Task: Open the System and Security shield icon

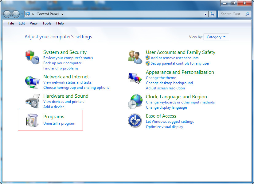Action: coord(32,57)
